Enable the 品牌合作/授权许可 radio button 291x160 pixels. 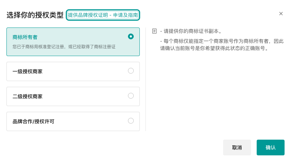click(131, 121)
